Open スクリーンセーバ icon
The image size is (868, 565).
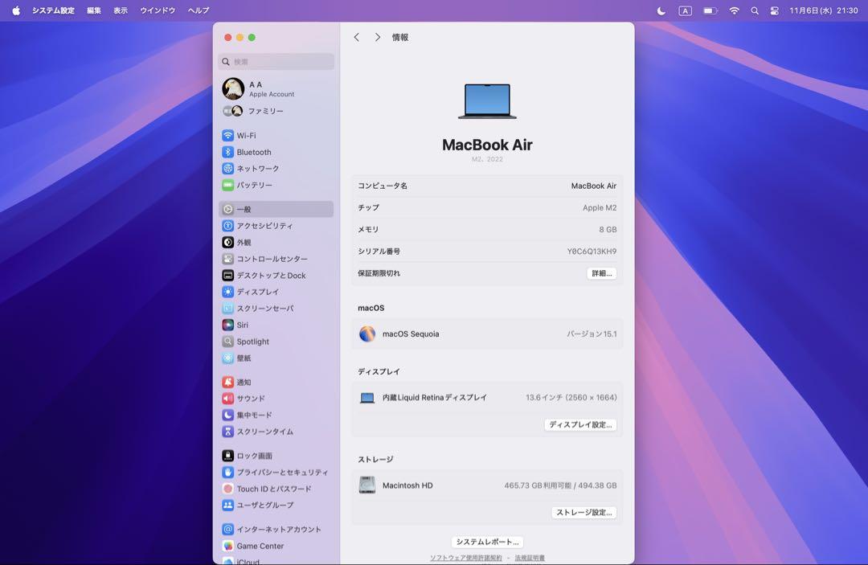(x=227, y=309)
